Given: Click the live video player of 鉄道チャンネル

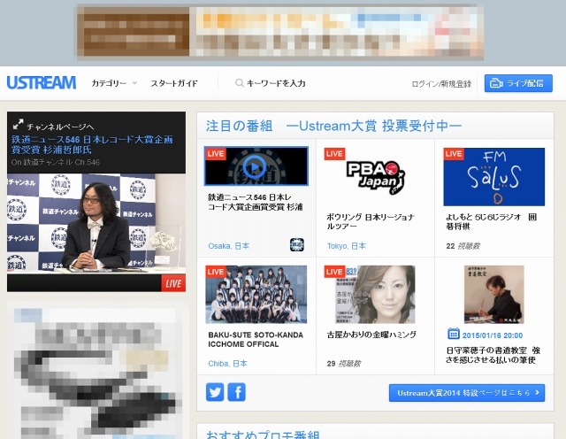Looking at the screenshot, I should point(96,224).
